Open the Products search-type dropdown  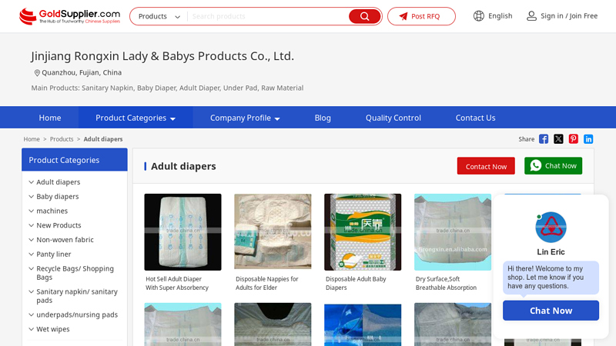159,16
